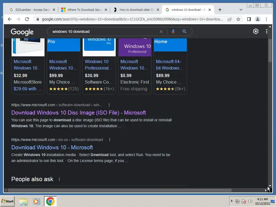Switch to How to download older ISO tab
Image resolution: width=276 pixels, height=207 pixels.
(136, 10)
